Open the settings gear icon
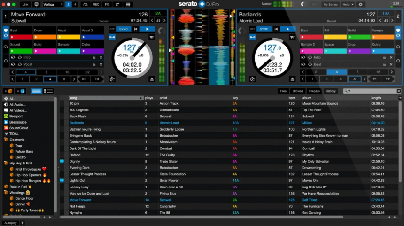This screenshot has width=404, height=226. pos(361,4)
